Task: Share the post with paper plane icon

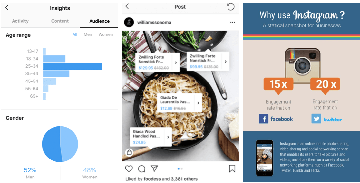Action: [x=154, y=169]
